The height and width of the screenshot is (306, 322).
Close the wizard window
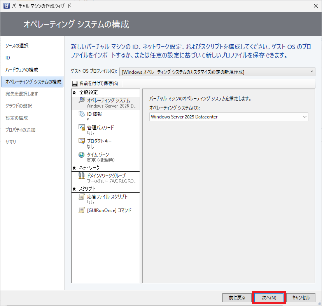click(316, 6)
